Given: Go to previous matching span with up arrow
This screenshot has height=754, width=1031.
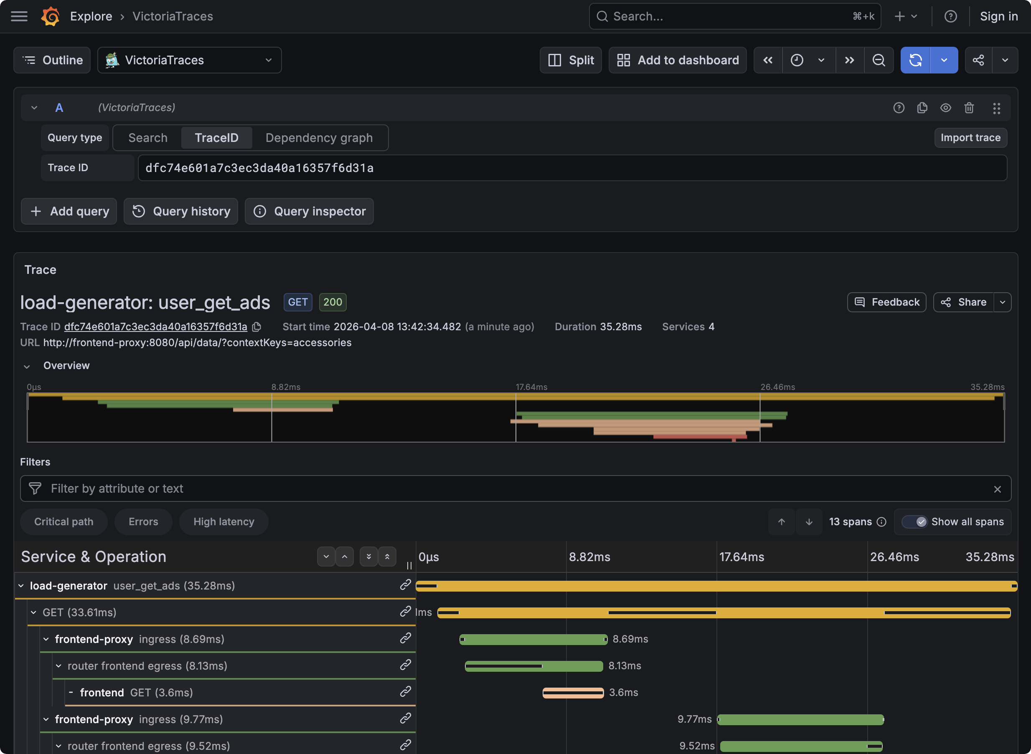Looking at the screenshot, I should point(781,522).
